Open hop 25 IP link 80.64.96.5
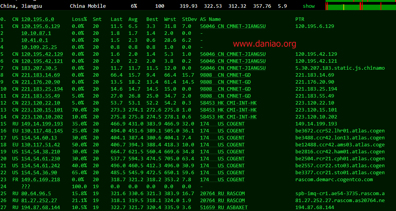 coord(36,194)
